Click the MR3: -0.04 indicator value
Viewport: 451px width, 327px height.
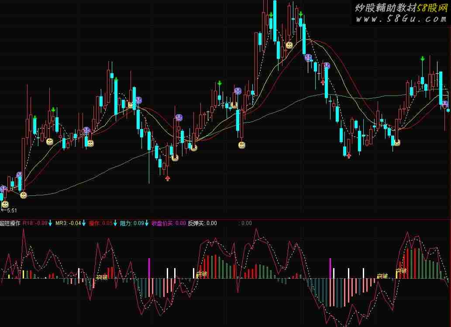point(68,223)
